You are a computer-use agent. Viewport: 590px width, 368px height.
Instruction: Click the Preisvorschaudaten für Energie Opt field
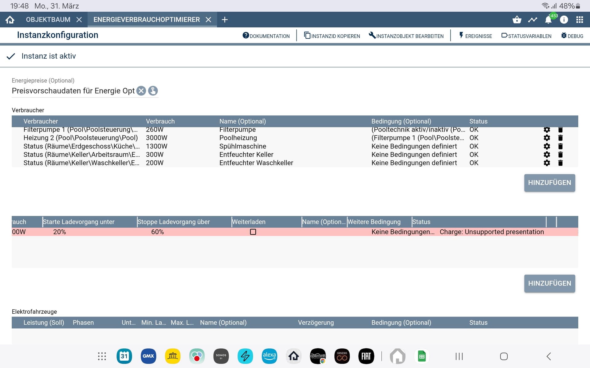click(x=73, y=91)
